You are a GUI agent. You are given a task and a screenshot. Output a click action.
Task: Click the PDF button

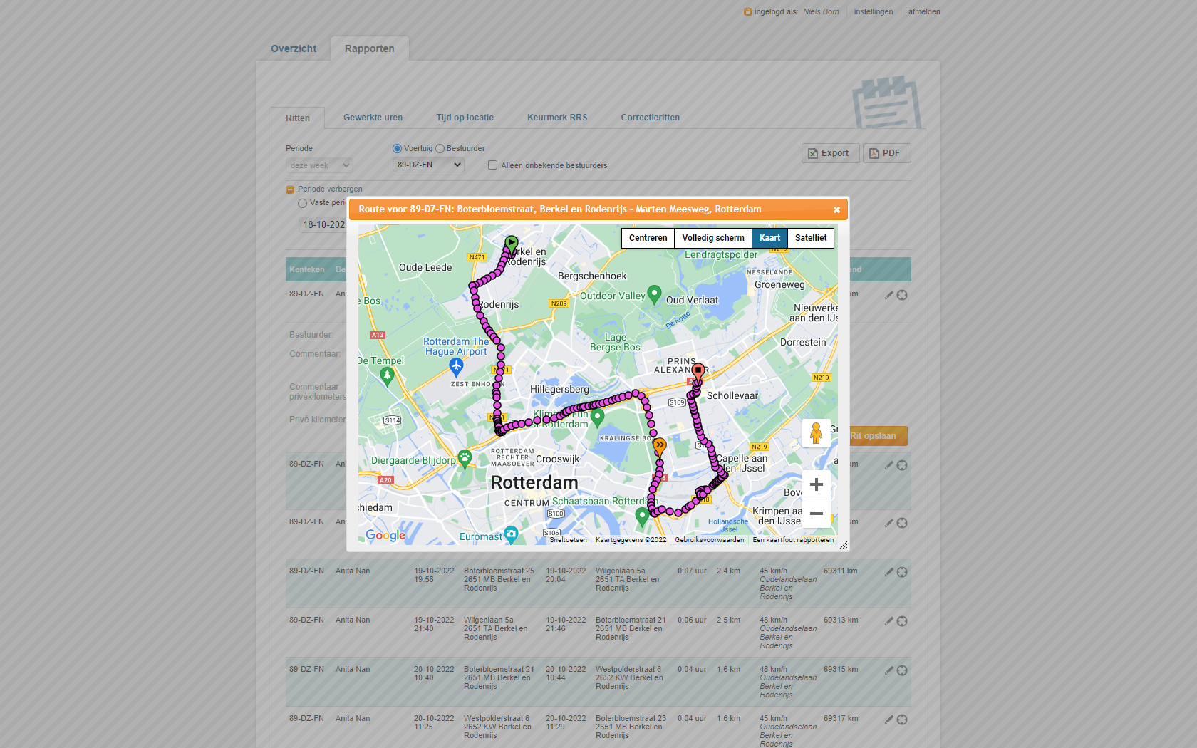[x=886, y=153]
